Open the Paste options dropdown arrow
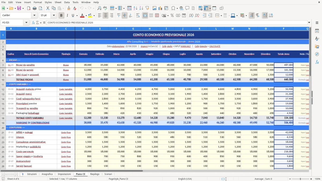 [63, 8]
